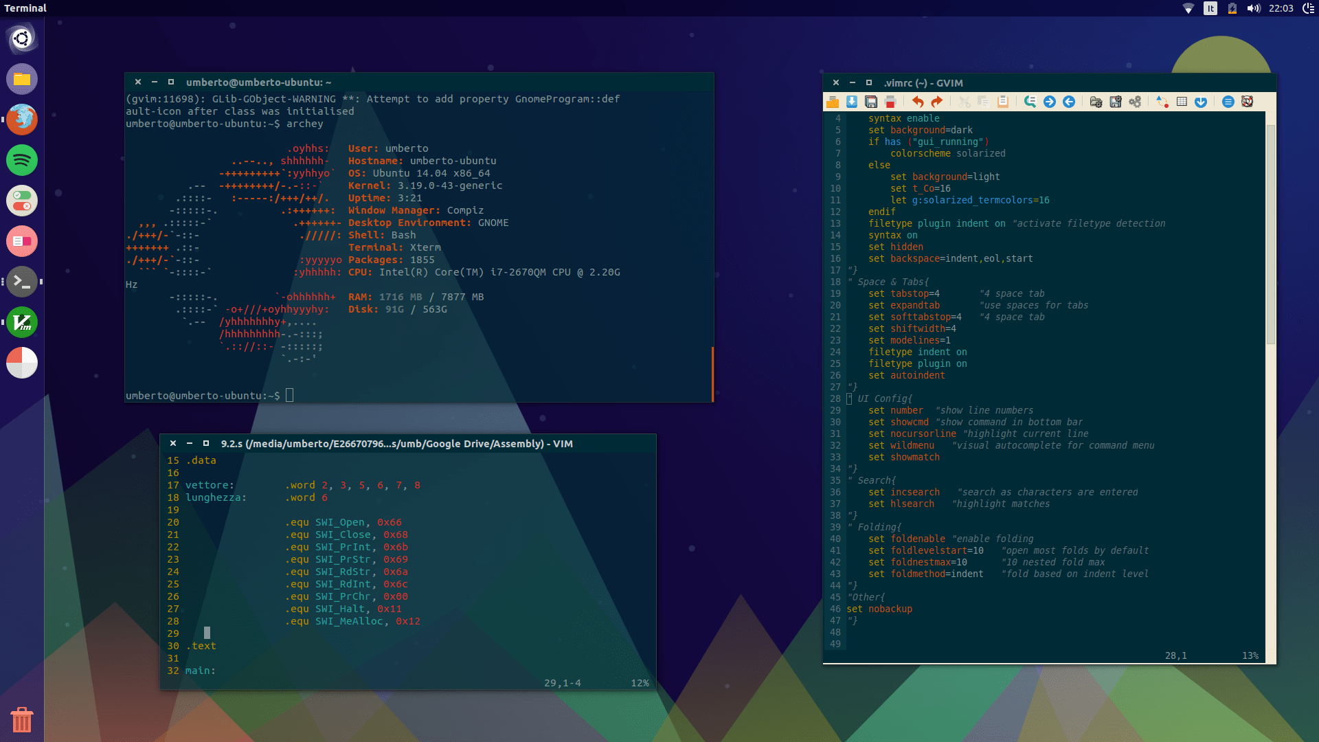The width and height of the screenshot is (1319, 742).
Task: Load session via folder-with-gear icon in GVIM
Action: 1096,102
